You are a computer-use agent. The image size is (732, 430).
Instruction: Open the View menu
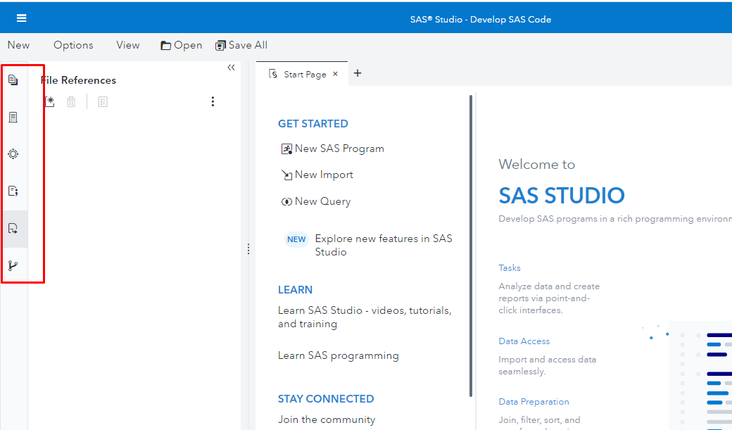tap(127, 44)
